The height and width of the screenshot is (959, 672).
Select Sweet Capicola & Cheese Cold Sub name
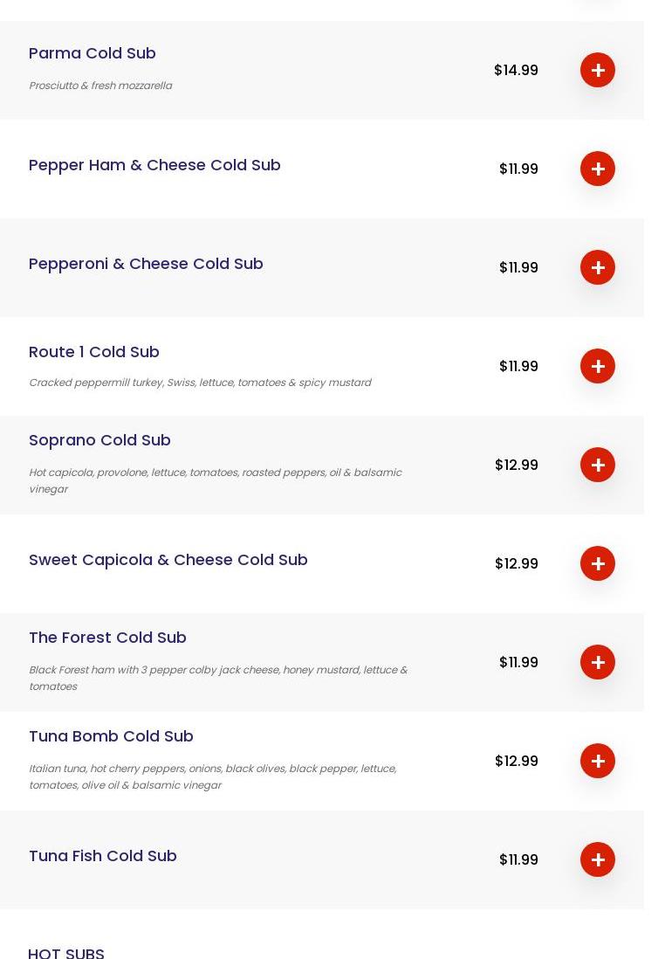pos(168,560)
